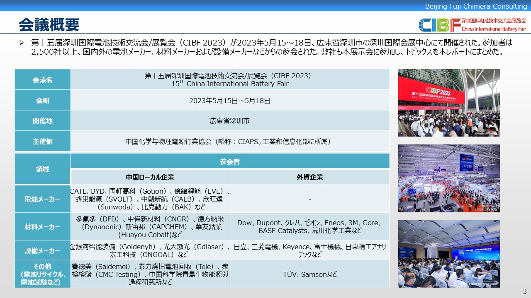The image size is (531, 298).
Task: Select the 電池メーカー row label
Action: click(x=43, y=199)
